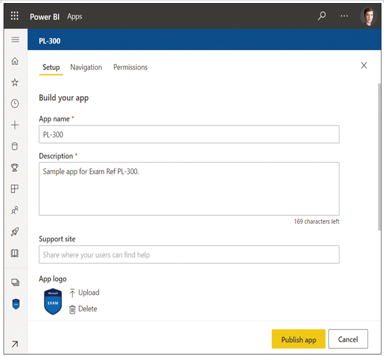Open Datasets cylinder icon
Screen dimensions: 384x356
point(15,146)
